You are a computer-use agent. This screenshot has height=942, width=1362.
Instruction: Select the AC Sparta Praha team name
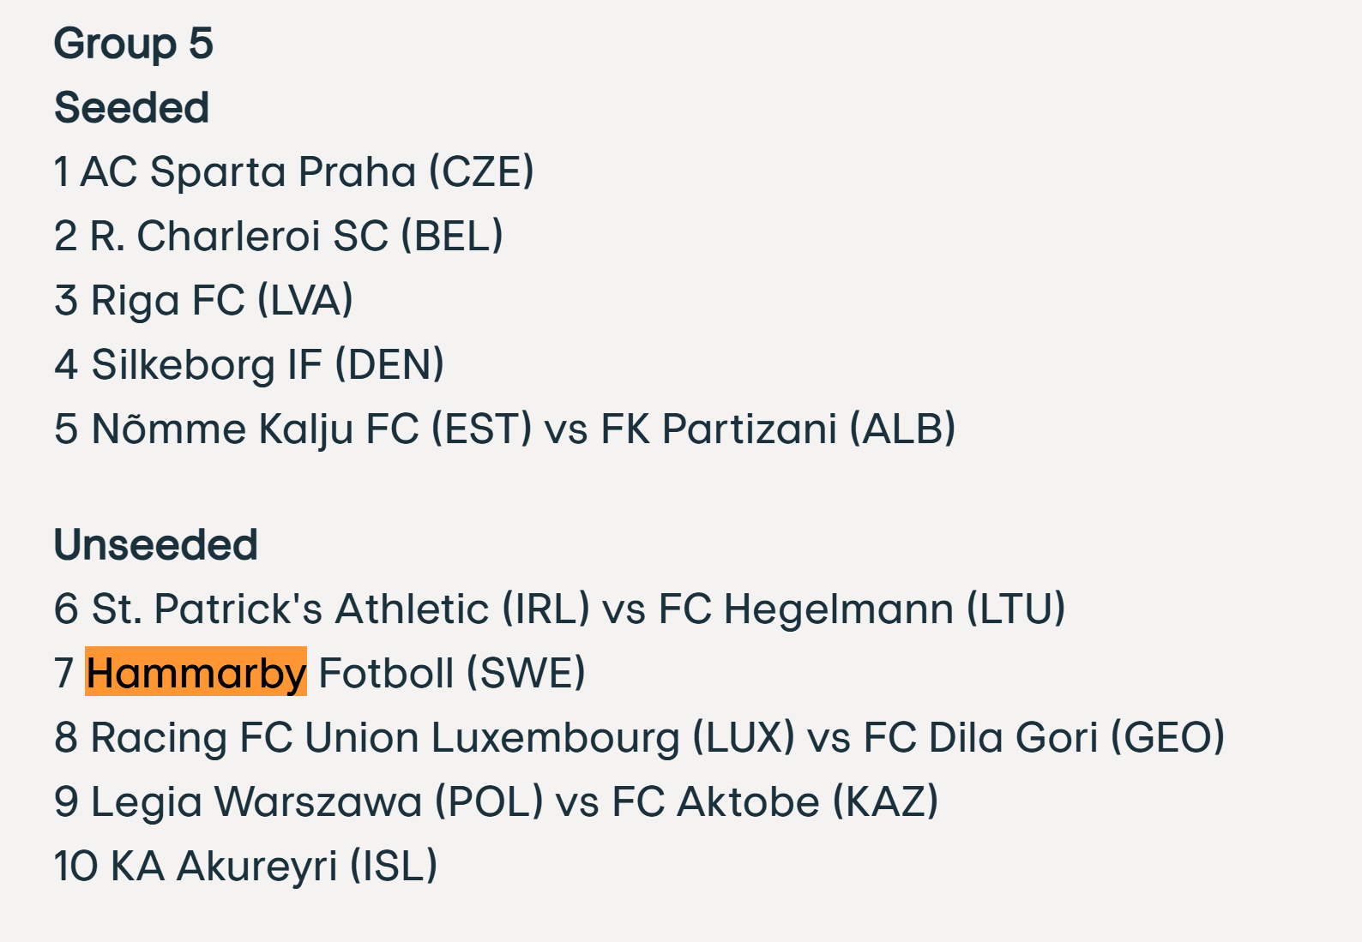249,172
